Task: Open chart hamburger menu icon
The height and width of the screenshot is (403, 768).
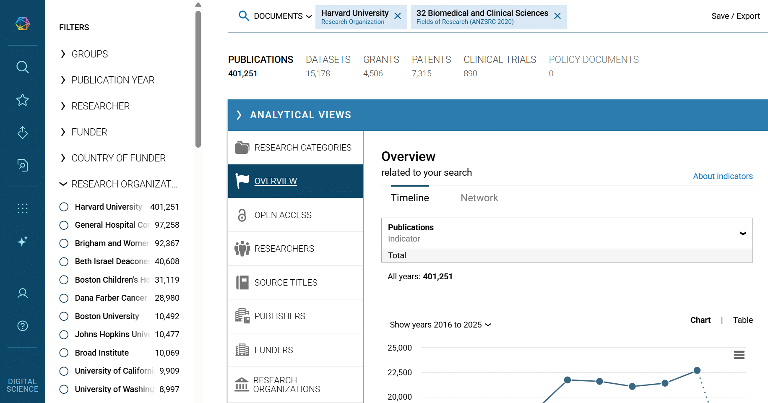Action: point(739,355)
